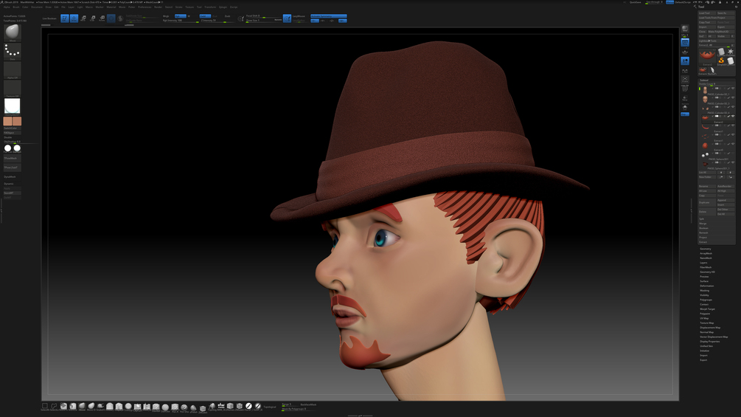Open the Document menu
The image size is (741, 417).
[x=37, y=7]
